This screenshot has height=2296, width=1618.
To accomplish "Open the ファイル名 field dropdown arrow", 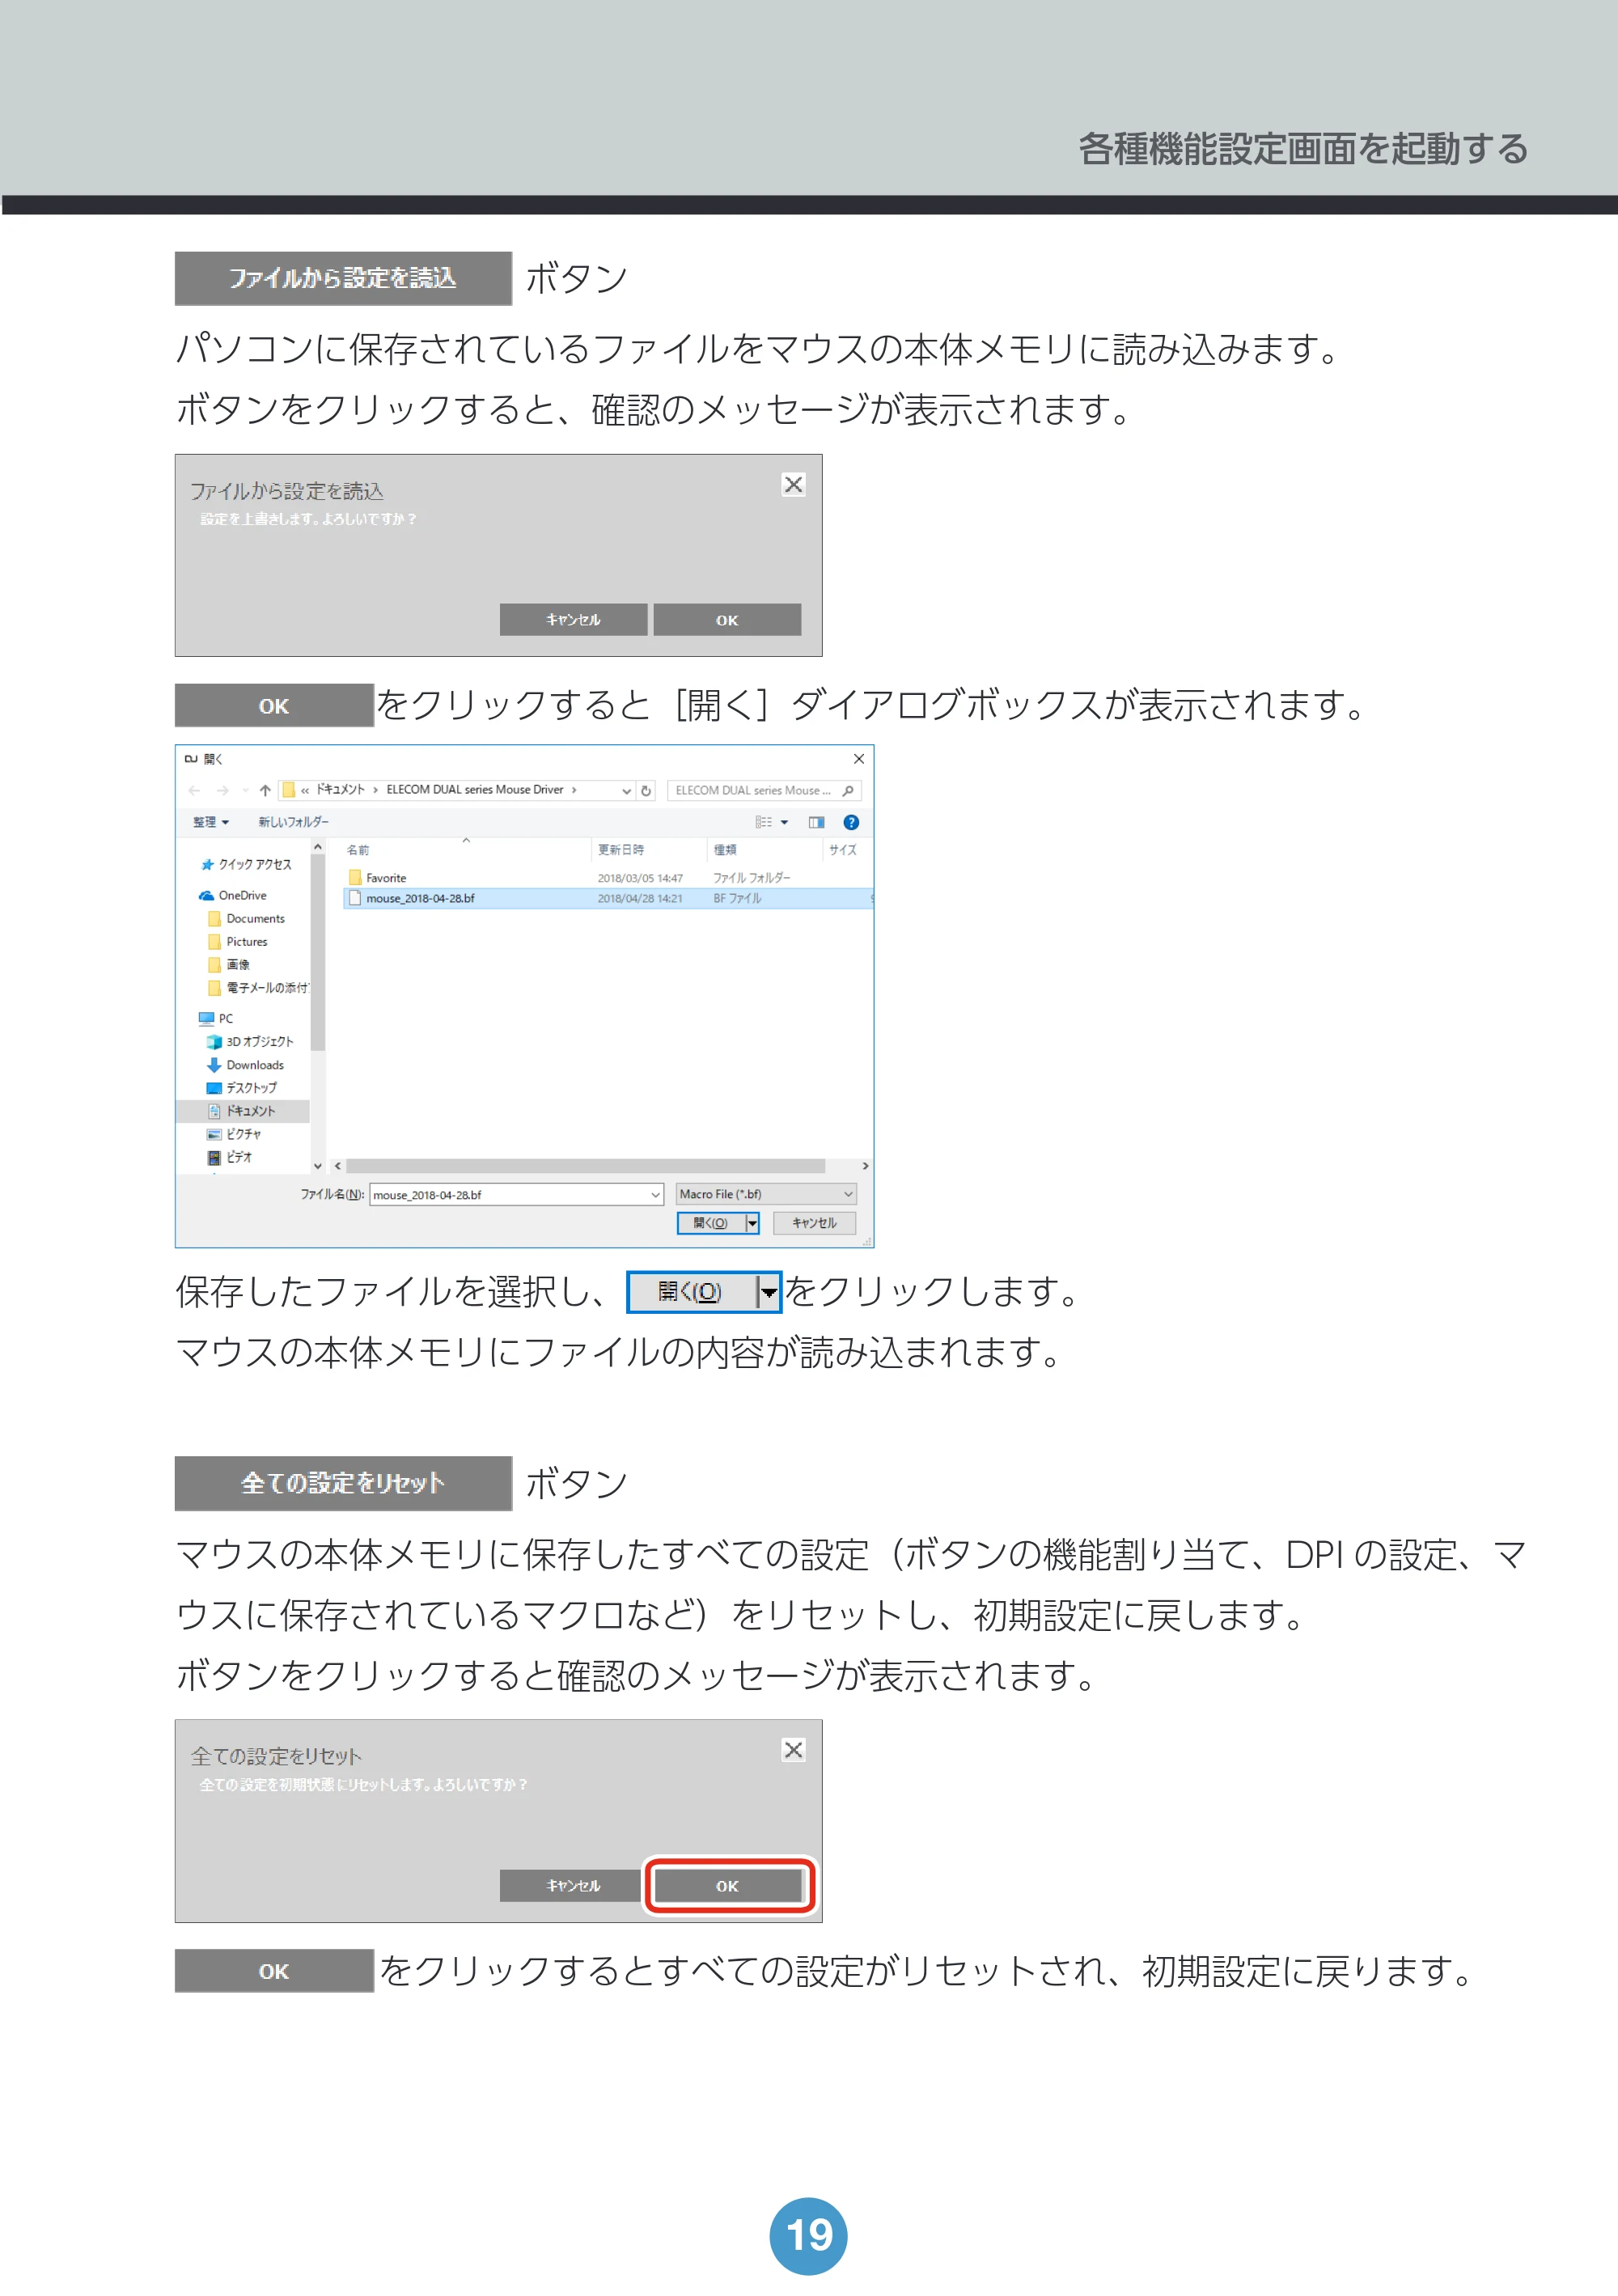I will [x=656, y=1194].
